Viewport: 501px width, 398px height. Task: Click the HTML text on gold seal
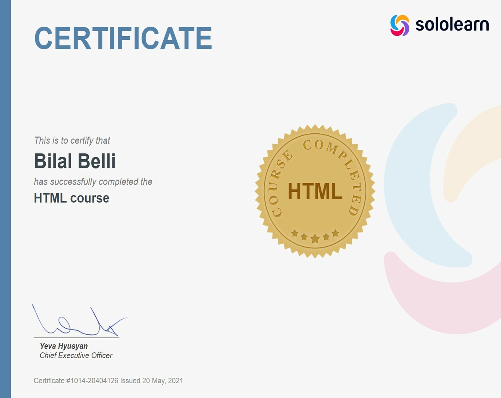[315, 191]
